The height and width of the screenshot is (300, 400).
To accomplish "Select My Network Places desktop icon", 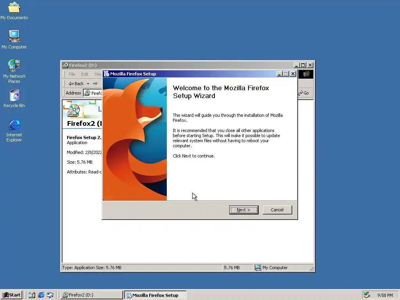I will pos(14,71).
